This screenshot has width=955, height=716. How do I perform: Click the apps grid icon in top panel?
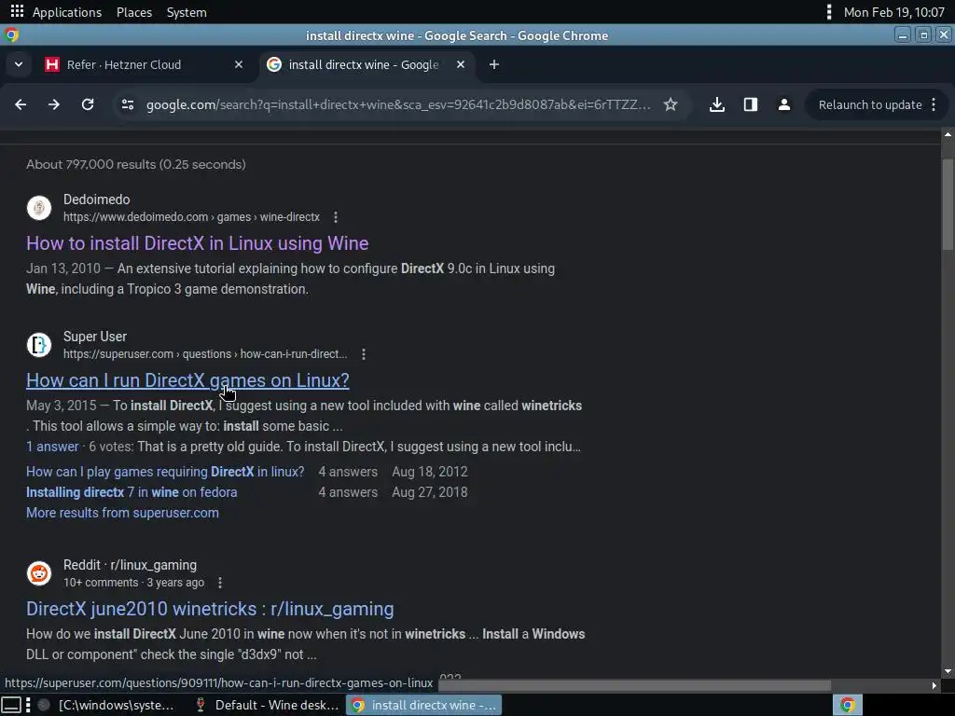17,11
